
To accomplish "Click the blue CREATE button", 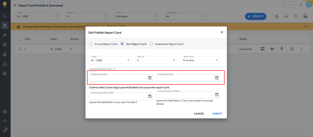I will click(255, 16).
